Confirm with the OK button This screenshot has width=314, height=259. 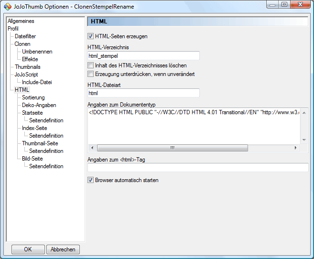(28, 249)
